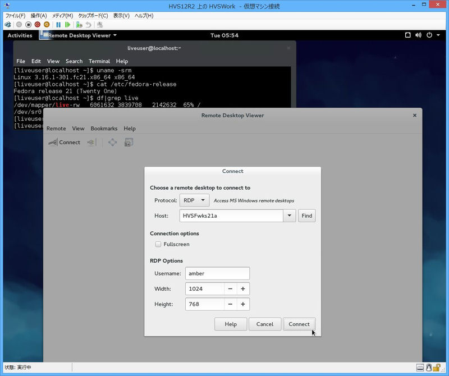Create a VM checkpoint from the toolbar
Screen dimensions: 449x376
(79, 25)
